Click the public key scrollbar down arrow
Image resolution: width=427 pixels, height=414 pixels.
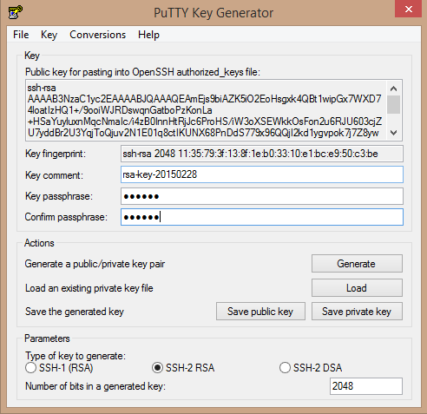(393, 133)
